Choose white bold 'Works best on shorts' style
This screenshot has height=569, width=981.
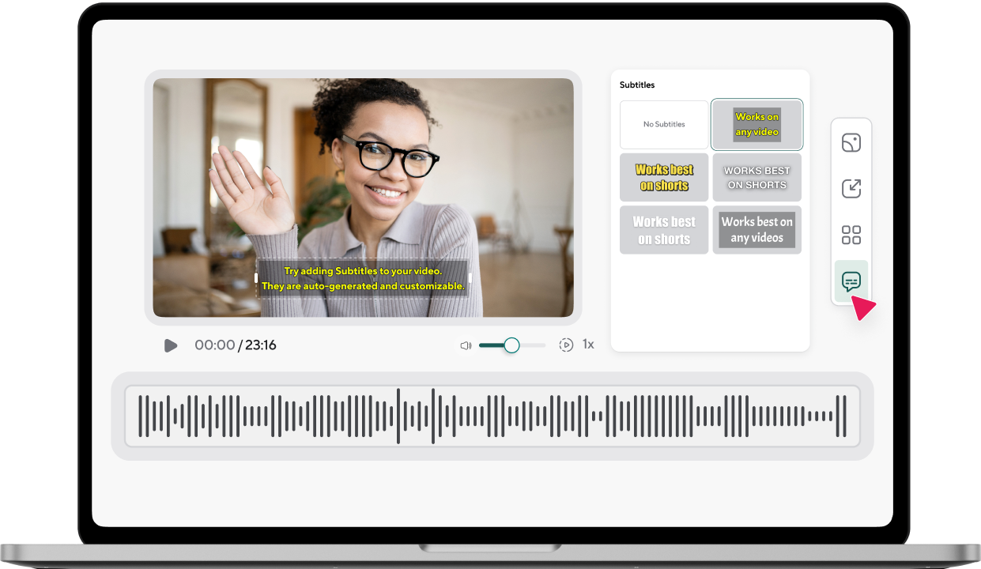664,230
